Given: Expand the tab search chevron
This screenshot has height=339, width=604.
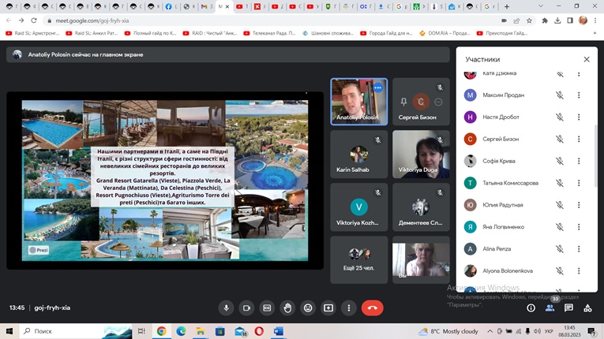Looking at the screenshot, I should [541, 6].
